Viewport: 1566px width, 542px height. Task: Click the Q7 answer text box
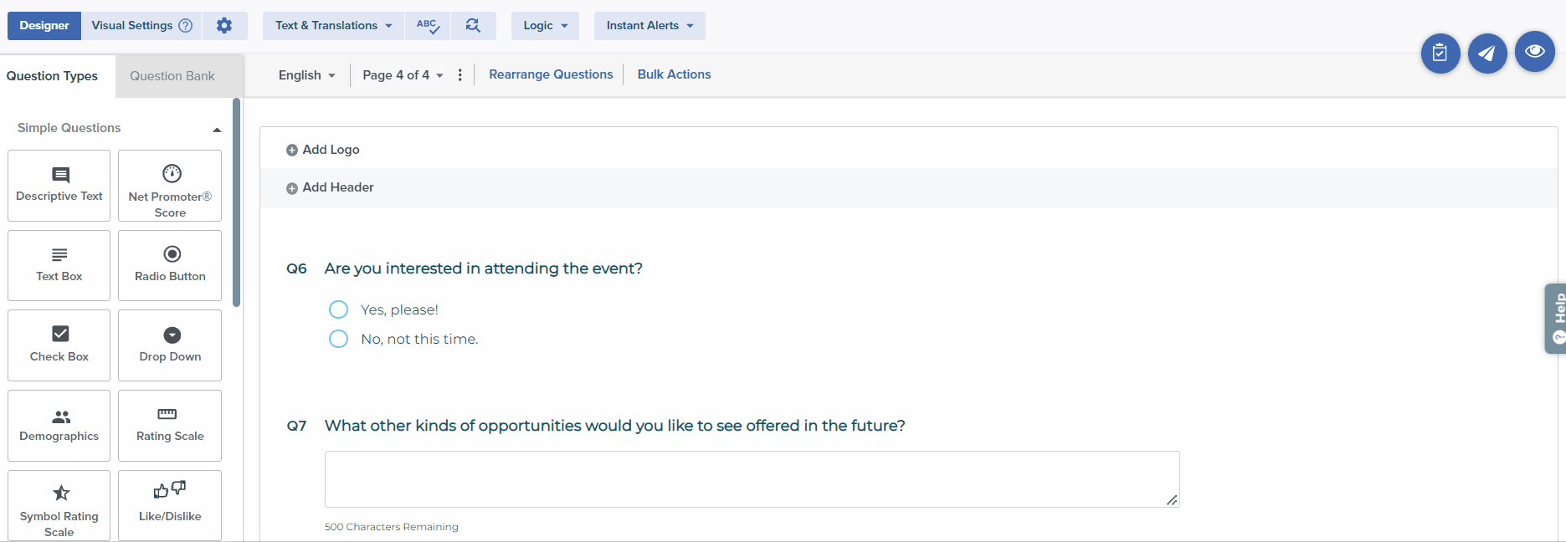(752, 479)
